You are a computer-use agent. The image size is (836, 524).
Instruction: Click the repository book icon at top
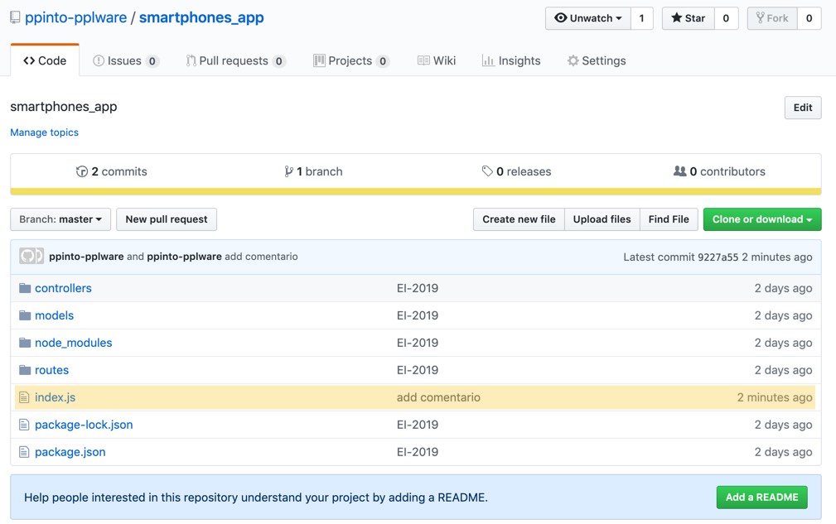click(x=16, y=17)
